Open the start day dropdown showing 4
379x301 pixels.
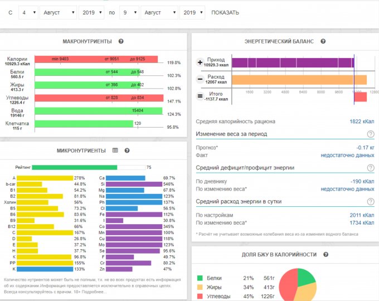[x=27, y=12]
